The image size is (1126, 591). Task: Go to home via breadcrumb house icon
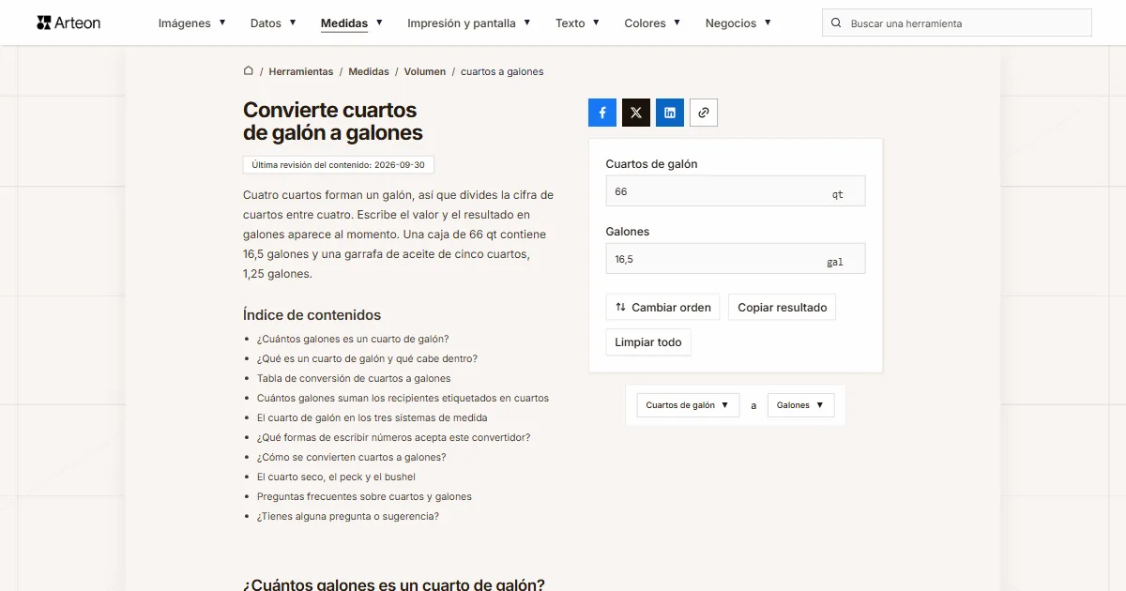[x=249, y=71]
